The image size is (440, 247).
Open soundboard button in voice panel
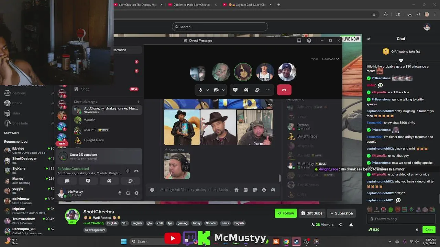point(130,181)
